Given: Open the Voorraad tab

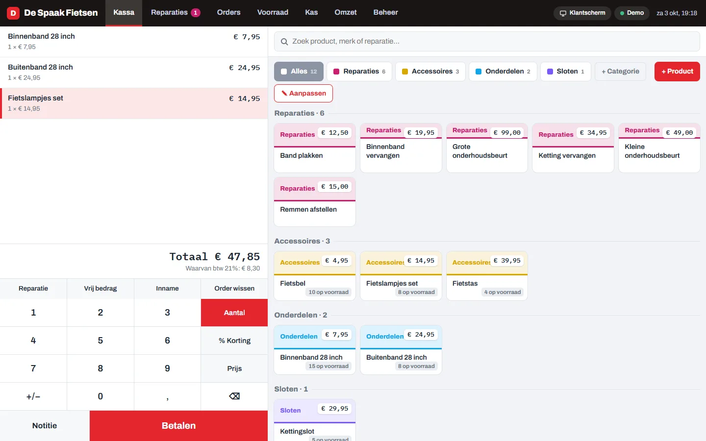Looking at the screenshot, I should [273, 13].
